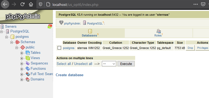The height and width of the screenshot is (98, 209).
Task: Click the Drop button for postgres
Action: pyautogui.click(x=190, y=48)
